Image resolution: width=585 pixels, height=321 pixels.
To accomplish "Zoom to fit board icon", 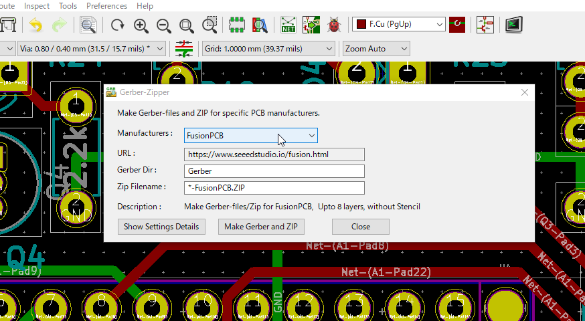I will [187, 25].
